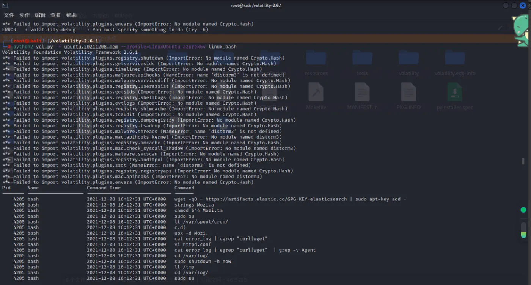
Task: Click the volatility.plugins.registry.shutdown error line
Action: click(x=143, y=58)
